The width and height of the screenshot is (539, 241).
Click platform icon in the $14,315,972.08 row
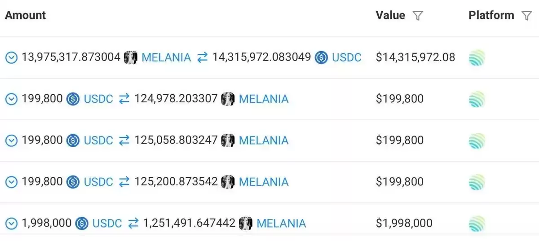tap(477, 57)
